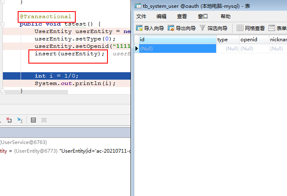Viewport: 287px width, 196px height.
Task: Click the (Null) cell under id
Action: pos(177,49)
